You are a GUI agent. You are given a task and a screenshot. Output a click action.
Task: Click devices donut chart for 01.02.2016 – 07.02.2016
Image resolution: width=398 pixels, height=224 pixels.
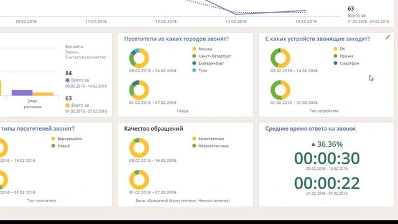[280, 90]
